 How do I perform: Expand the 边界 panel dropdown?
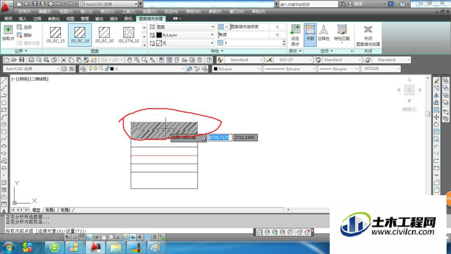tap(21, 51)
